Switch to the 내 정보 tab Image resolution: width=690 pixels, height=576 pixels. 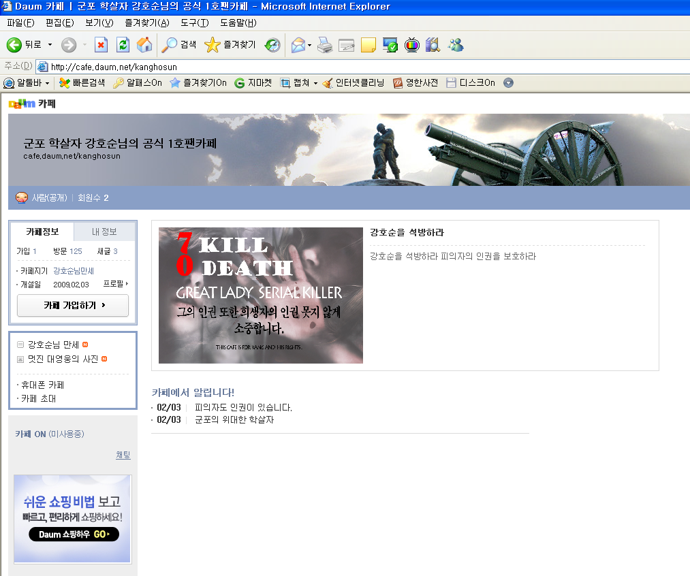(x=104, y=231)
